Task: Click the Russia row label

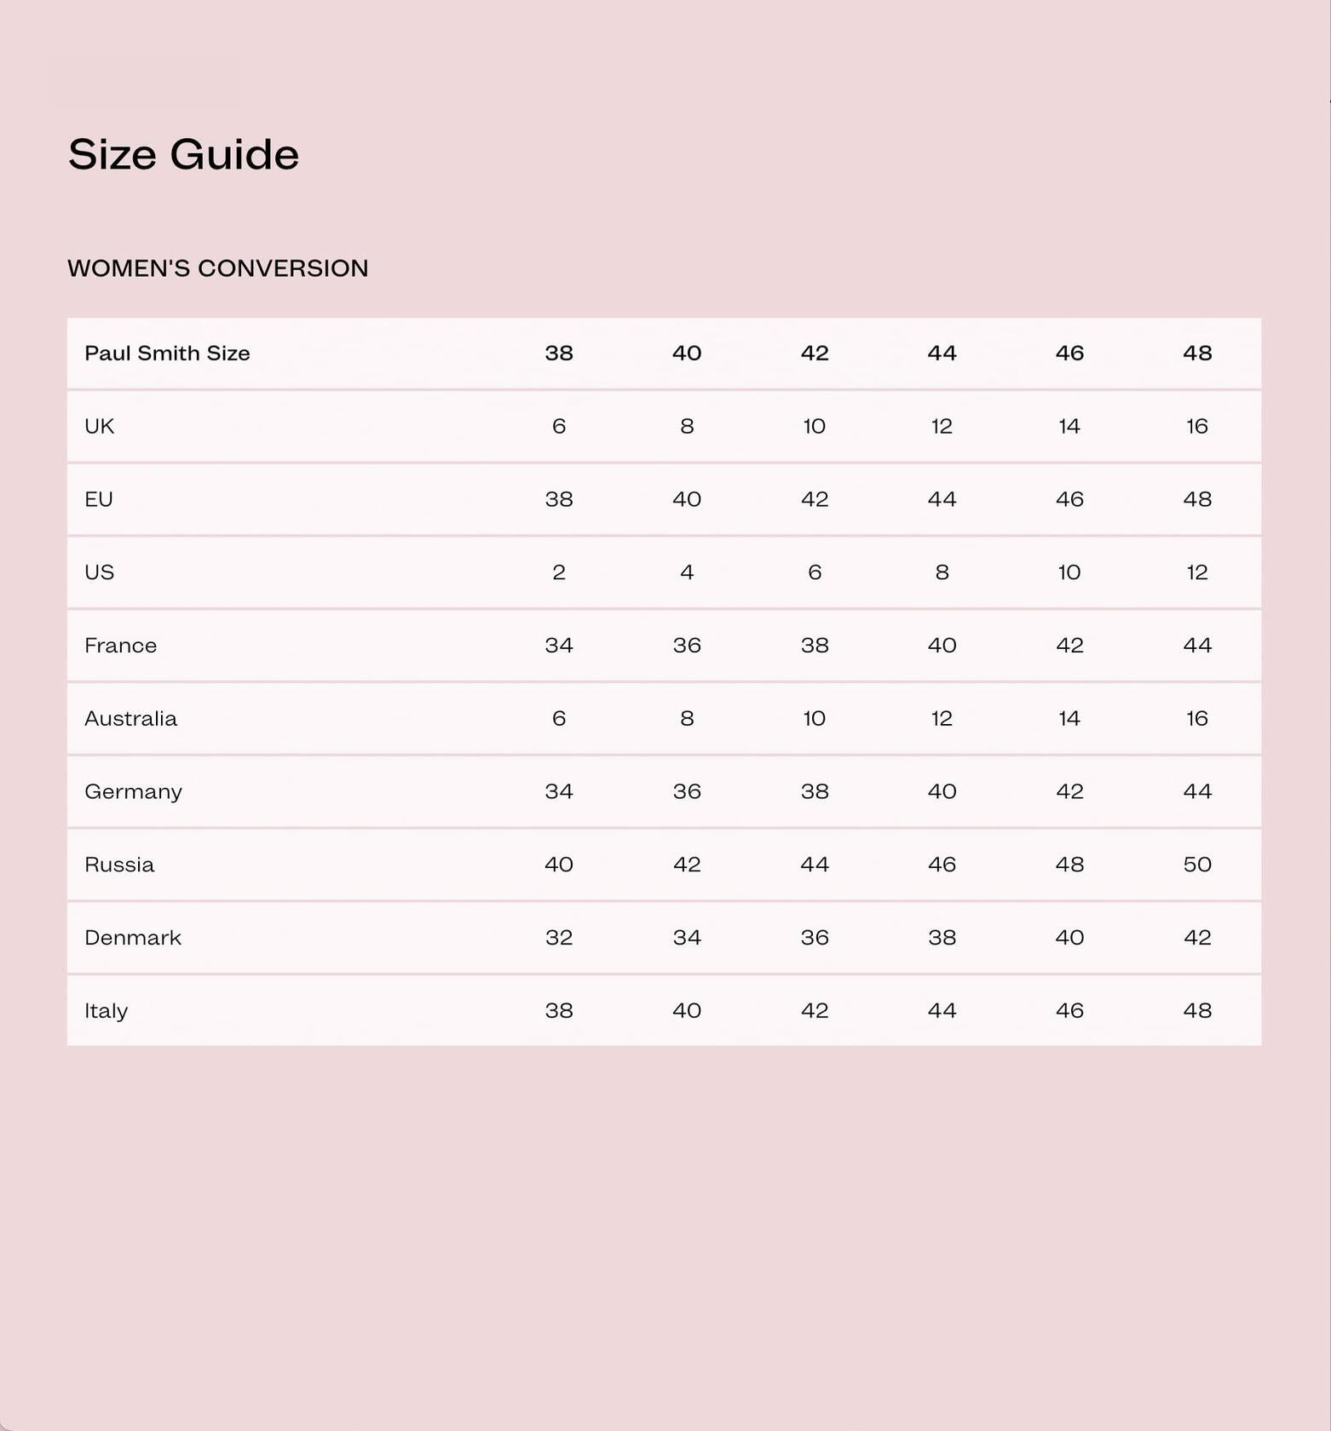Action: coord(119,865)
